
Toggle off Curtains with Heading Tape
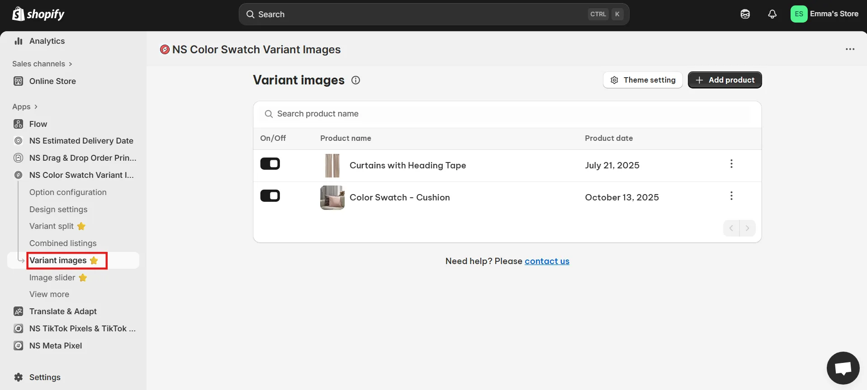[x=270, y=164]
